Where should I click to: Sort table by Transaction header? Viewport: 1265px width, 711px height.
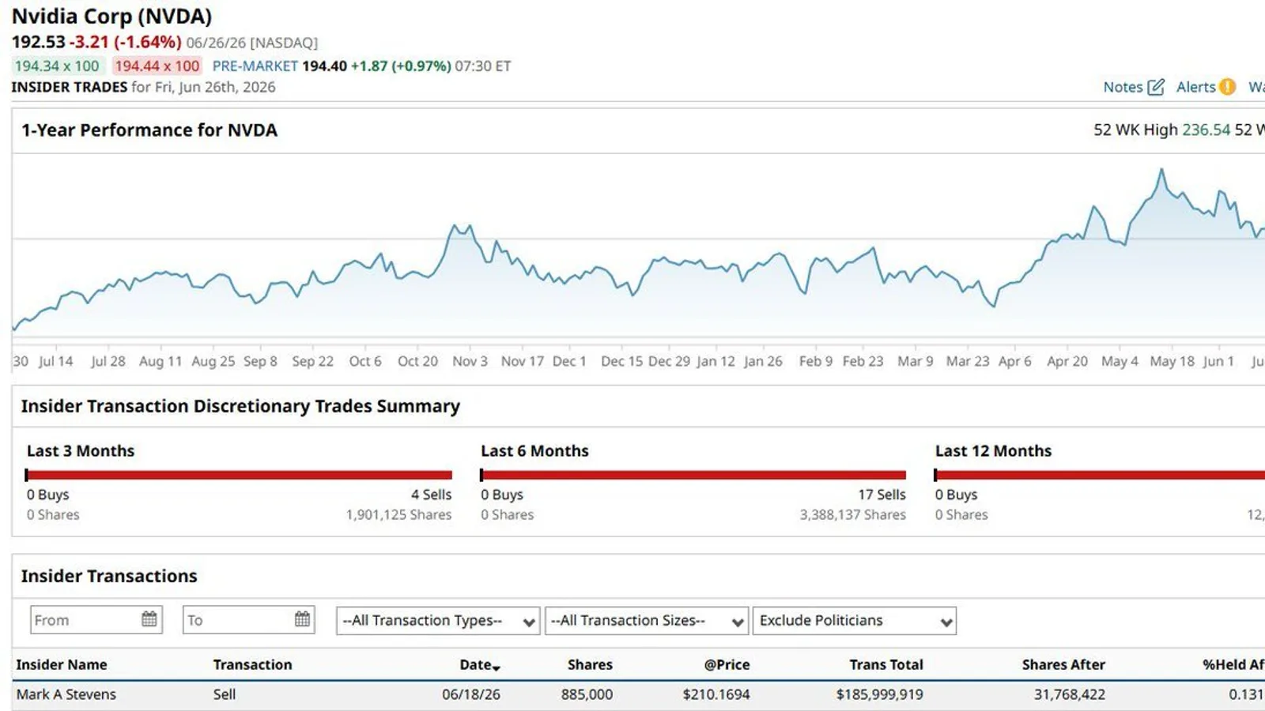(252, 664)
